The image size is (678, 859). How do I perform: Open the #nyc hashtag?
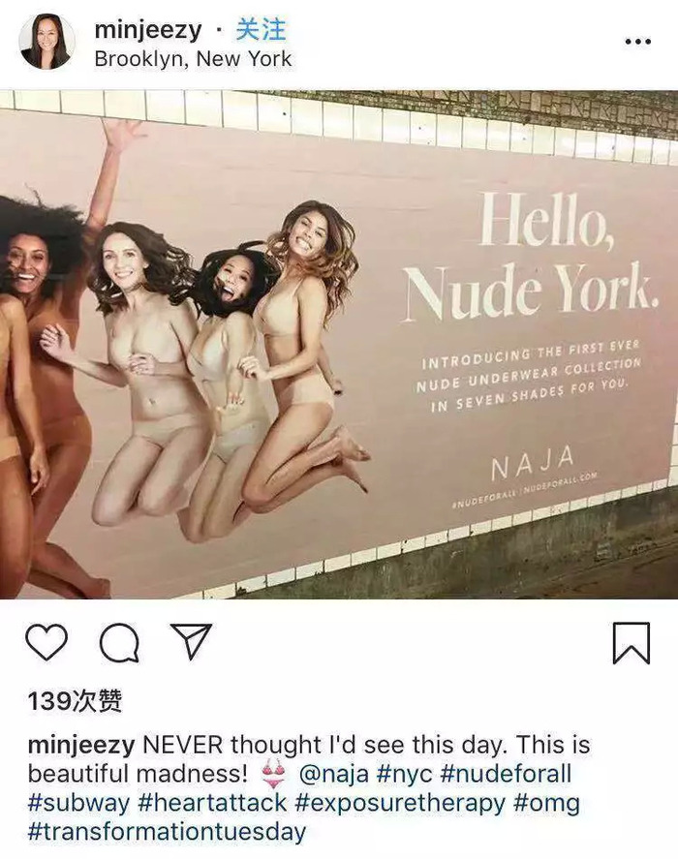tap(405, 775)
